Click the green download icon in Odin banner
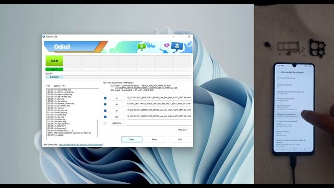 (141, 46)
